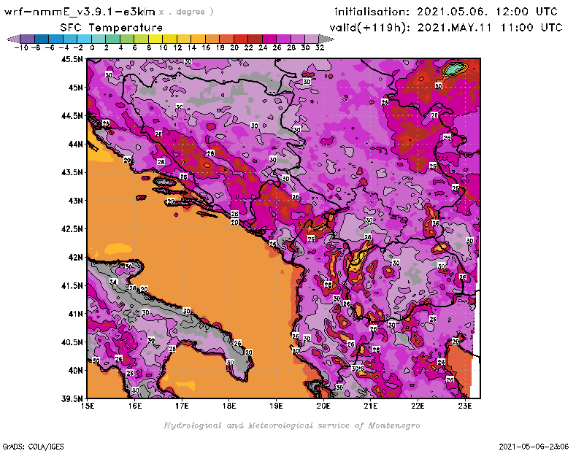584x451 pixels.
Task: Click the 'GrADS: COLA/IGES' footer text
Action: [34, 447]
